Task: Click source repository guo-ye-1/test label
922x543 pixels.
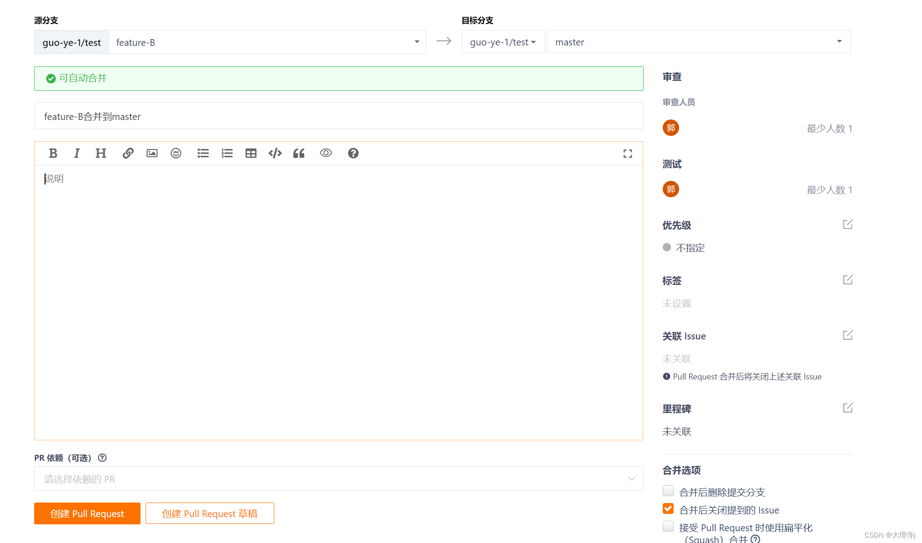Action: (72, 42)
